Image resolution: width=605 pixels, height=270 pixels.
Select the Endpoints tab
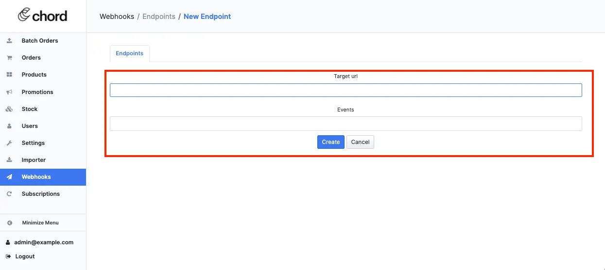pos(130,53)
